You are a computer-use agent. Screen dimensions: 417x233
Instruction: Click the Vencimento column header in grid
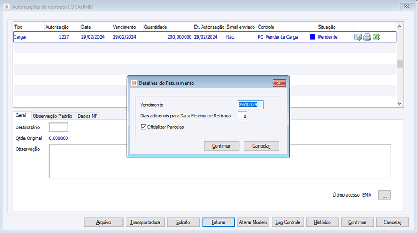point(127,27)
